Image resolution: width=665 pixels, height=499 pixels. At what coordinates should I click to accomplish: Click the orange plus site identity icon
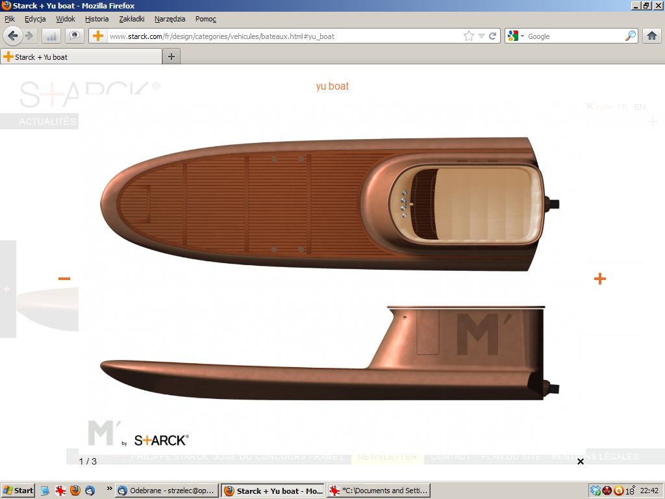tap(98, 36)
